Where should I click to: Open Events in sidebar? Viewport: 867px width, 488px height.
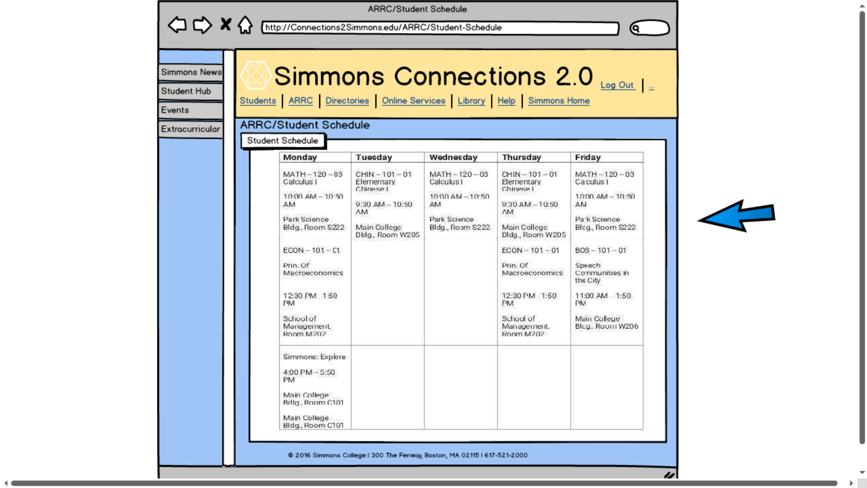point(191,110)
